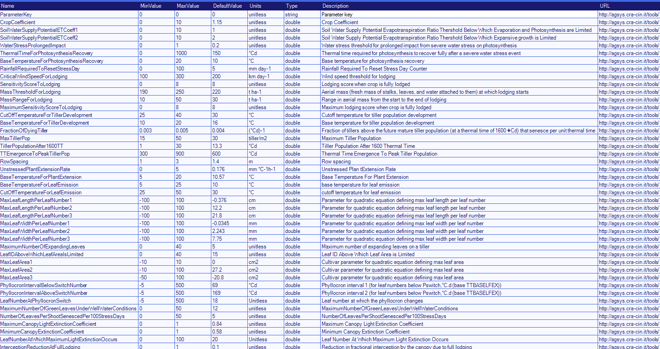Screen dimensions: 660x349
Task: Click default value 1.15 for CropCoefficient
Action: pos(230,22)
